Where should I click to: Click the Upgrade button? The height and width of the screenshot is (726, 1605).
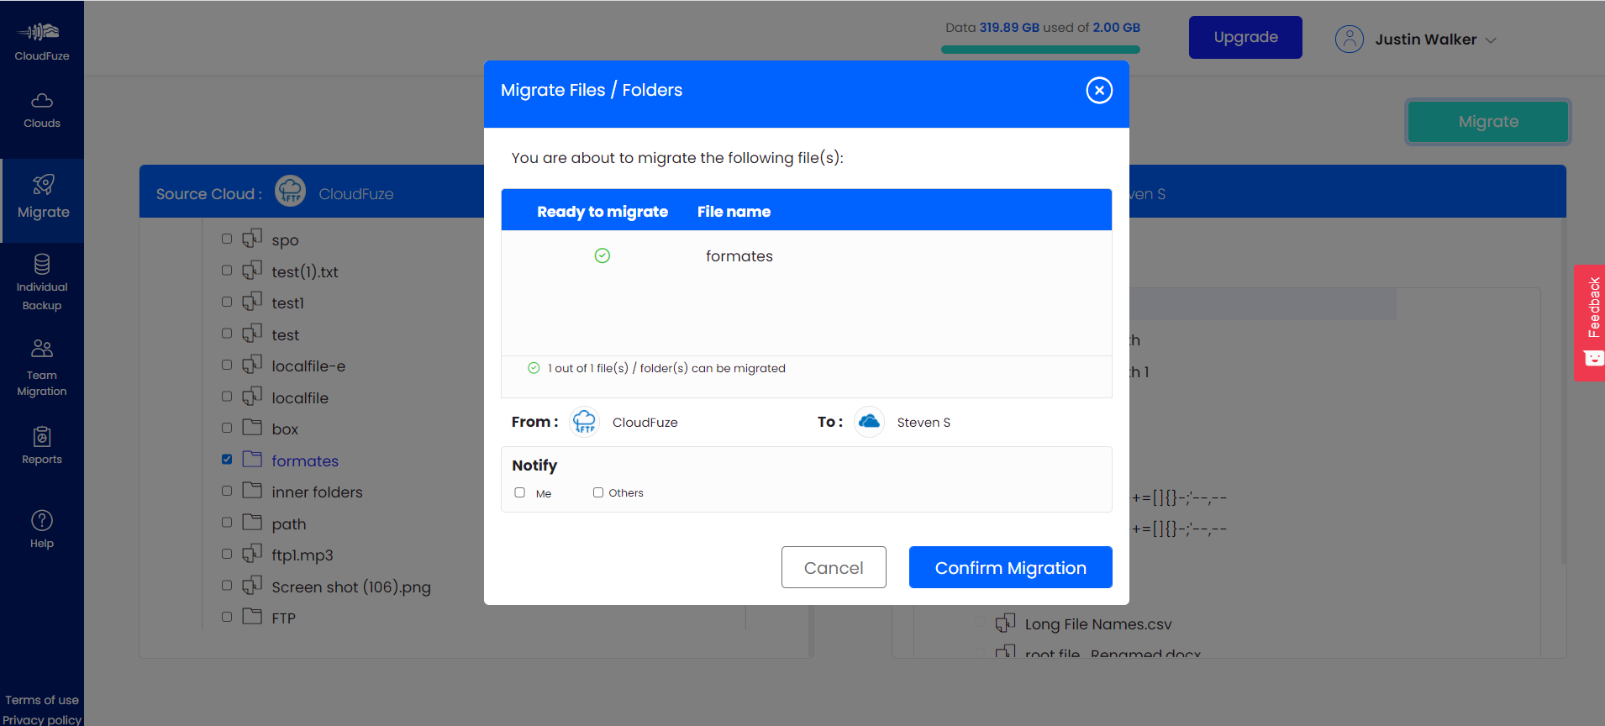[x=1245, y=37]
